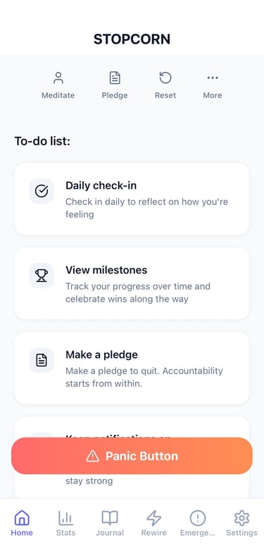
Task: Switch to the Home tab
Action: [x=22, y=524]
